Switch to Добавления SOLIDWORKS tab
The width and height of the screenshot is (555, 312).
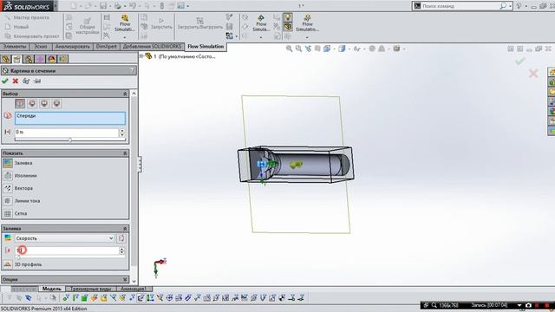pyautogui.click(x=152, y=47)
